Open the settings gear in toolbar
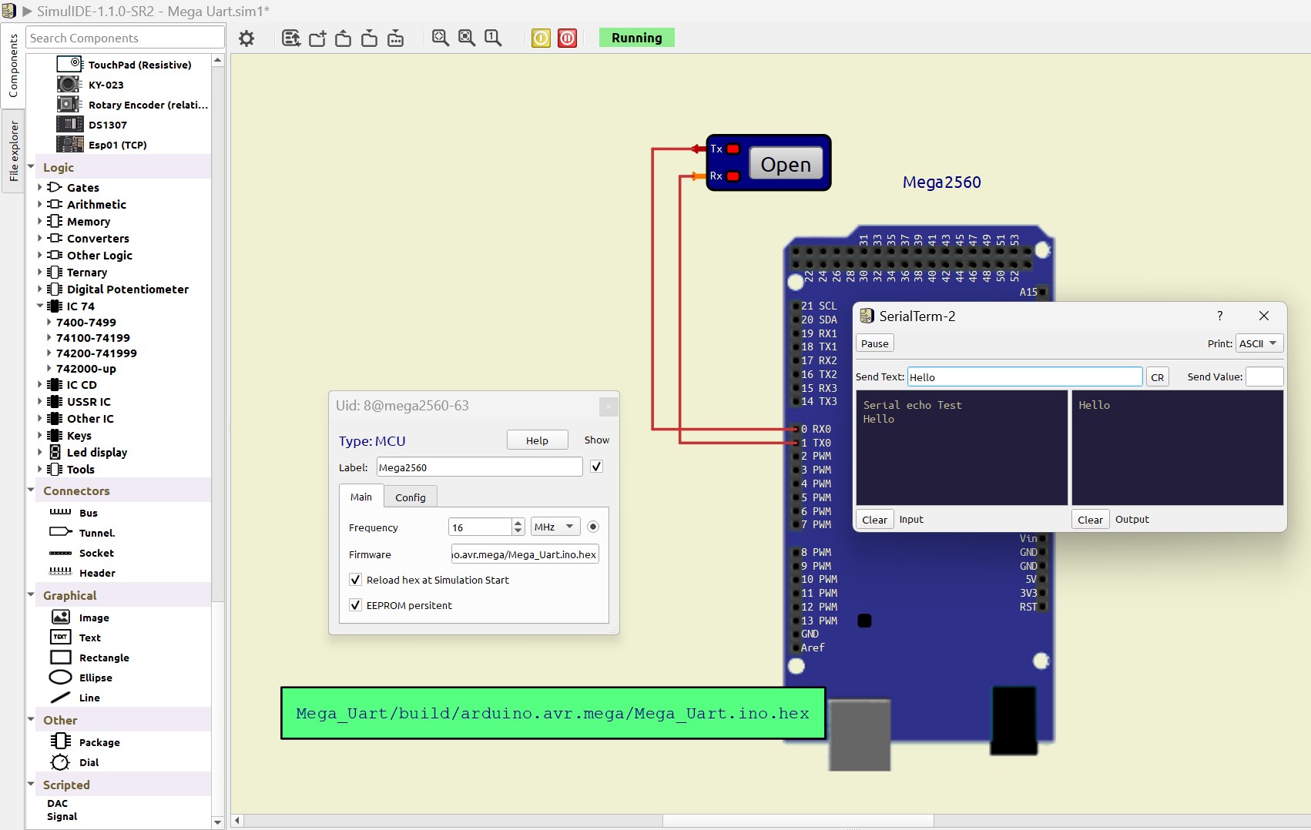The height and width of the screenshot is (830, 1311). coord(246,38)
